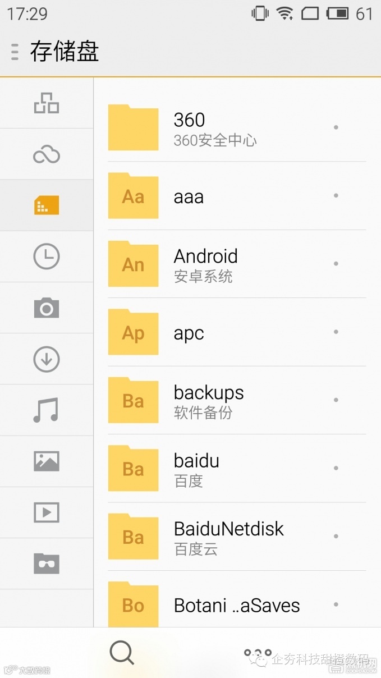Open the private safe-box sidebar icon
Viewport: 381px width, 678px height.
click(47, 563)
